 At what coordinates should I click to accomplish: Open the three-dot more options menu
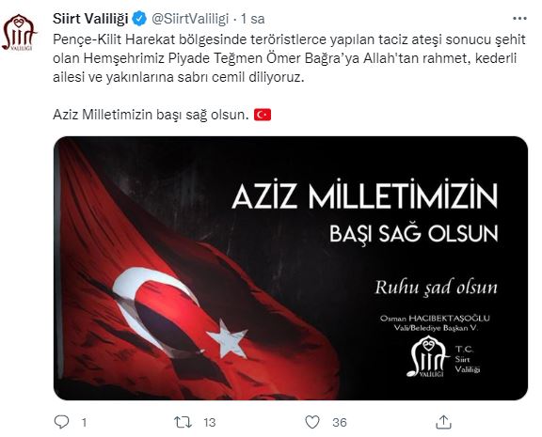519,19
